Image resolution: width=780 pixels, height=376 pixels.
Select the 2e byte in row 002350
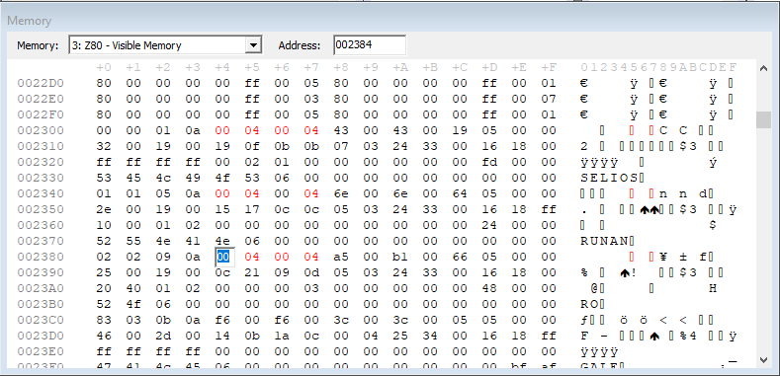point(104,209)
